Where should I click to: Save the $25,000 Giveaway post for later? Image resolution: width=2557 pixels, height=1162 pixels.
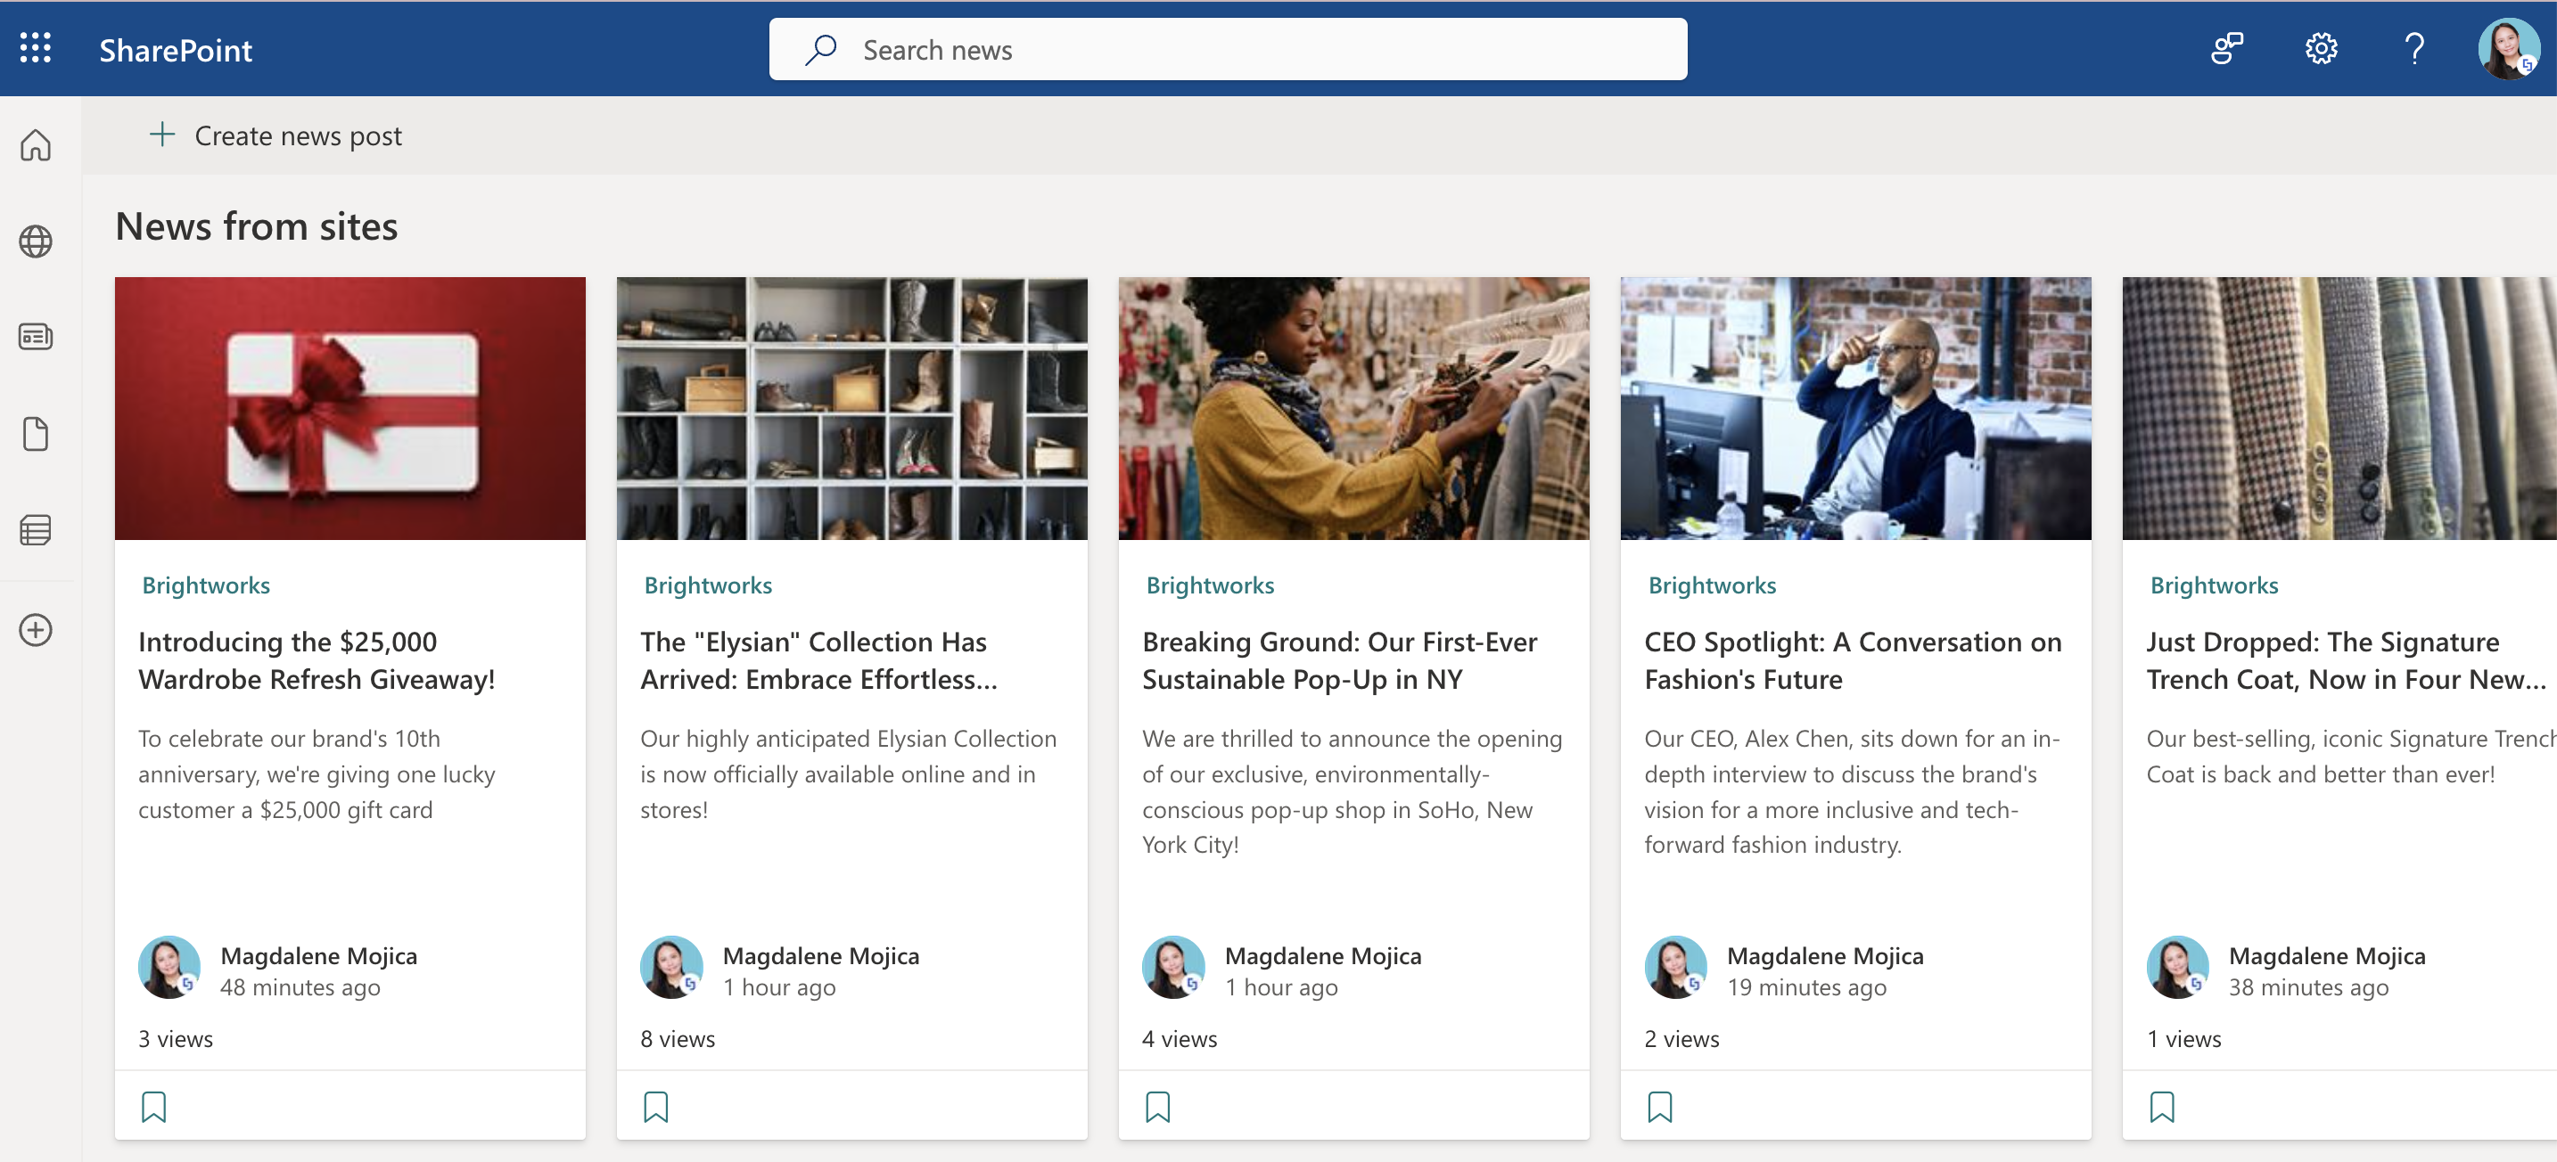coord(154,1106)
